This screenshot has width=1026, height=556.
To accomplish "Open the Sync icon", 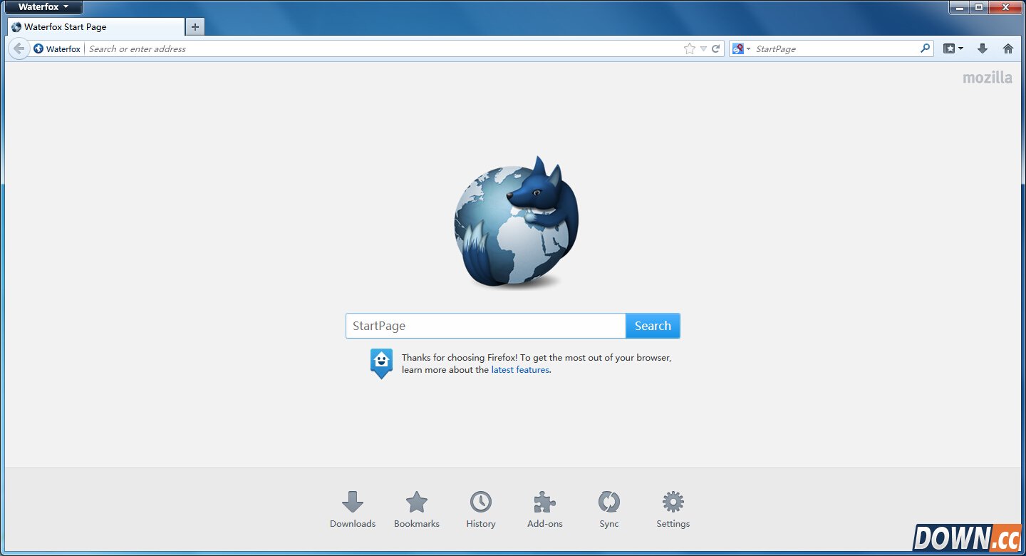I will coord(609,503).
